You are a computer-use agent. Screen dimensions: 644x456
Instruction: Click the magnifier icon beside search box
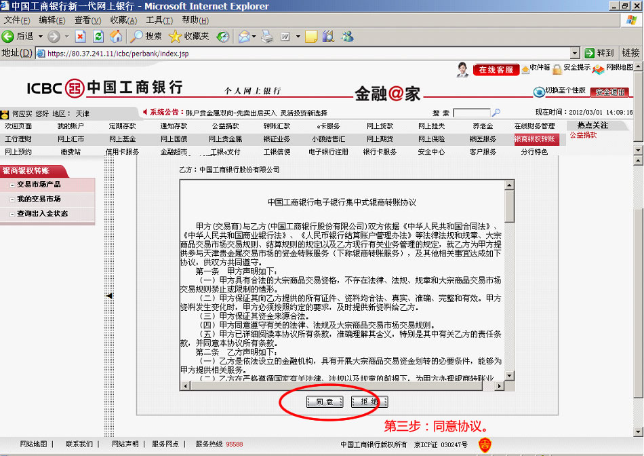point(496,112)
